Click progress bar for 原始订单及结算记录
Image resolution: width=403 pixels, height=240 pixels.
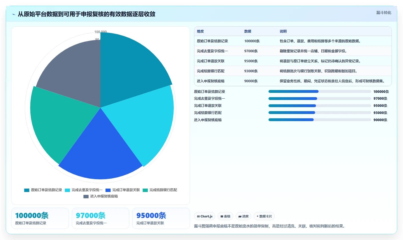point(320,91)
